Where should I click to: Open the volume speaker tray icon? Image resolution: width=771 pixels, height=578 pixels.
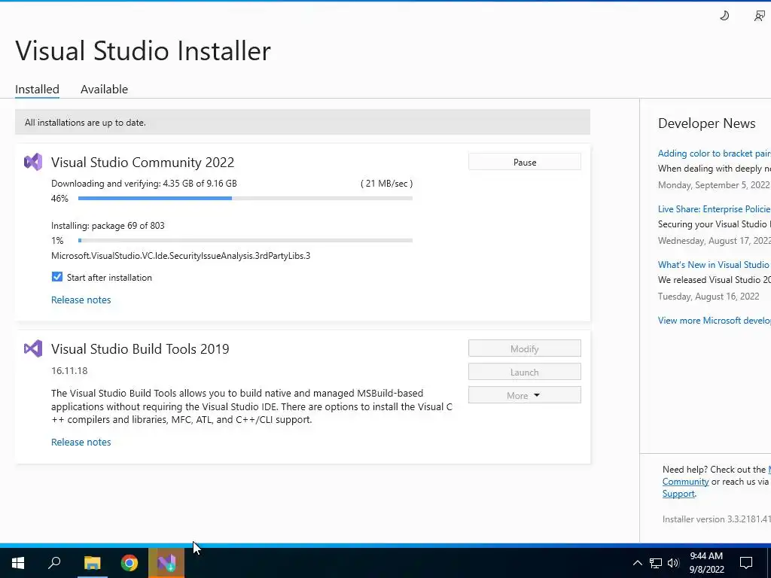[x=673, y=563]
